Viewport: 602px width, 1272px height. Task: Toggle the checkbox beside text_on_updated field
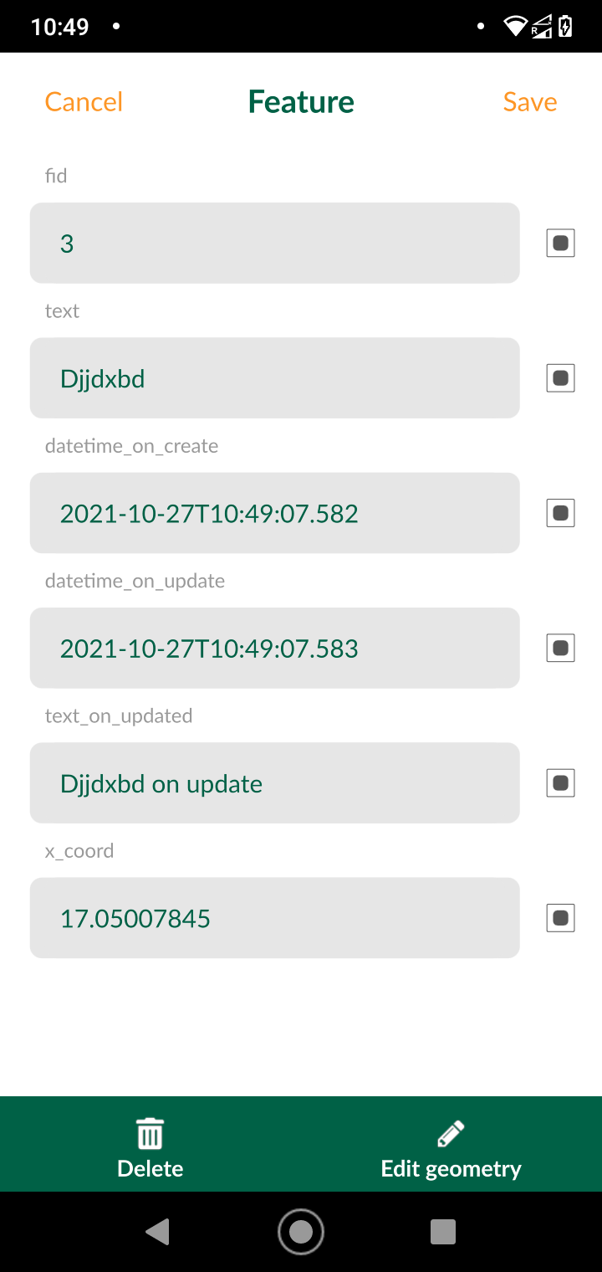(x=561, y=783)
